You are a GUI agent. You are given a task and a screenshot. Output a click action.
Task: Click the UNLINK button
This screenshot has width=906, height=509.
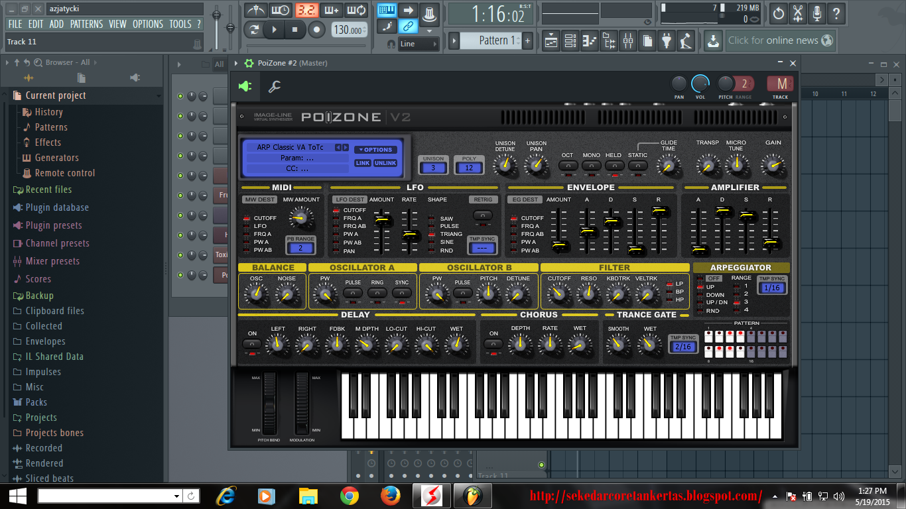point(385,163)
